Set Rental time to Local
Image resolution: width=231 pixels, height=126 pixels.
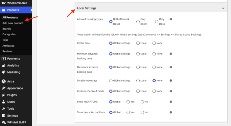click(138, 43)
